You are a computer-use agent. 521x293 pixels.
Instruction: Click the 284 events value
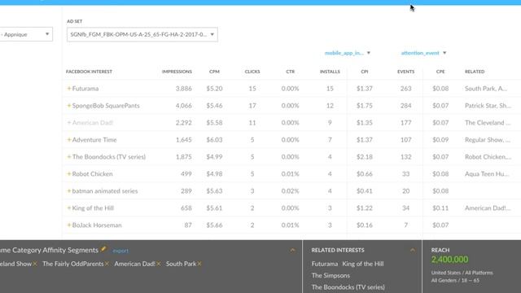click(x=405, y=106)
